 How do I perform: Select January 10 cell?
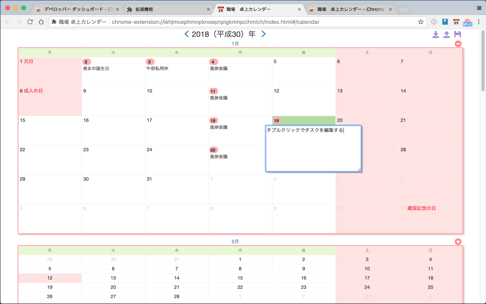pyautogui.click(x=177, y=101)
